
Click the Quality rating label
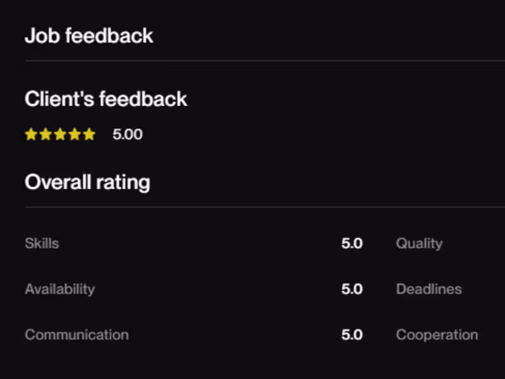(x=419, y=243)
